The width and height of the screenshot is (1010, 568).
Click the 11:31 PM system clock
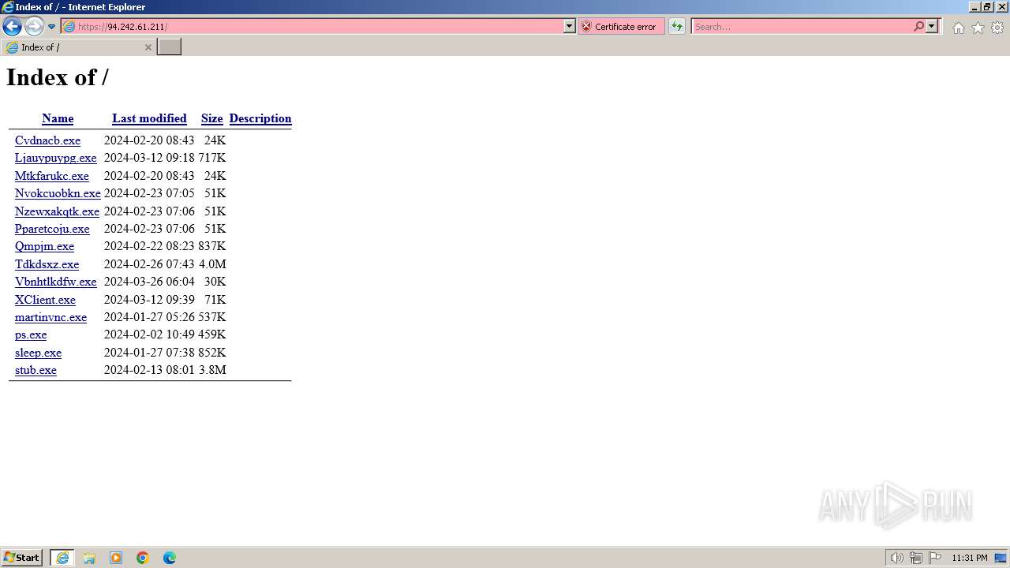point(970,558)
